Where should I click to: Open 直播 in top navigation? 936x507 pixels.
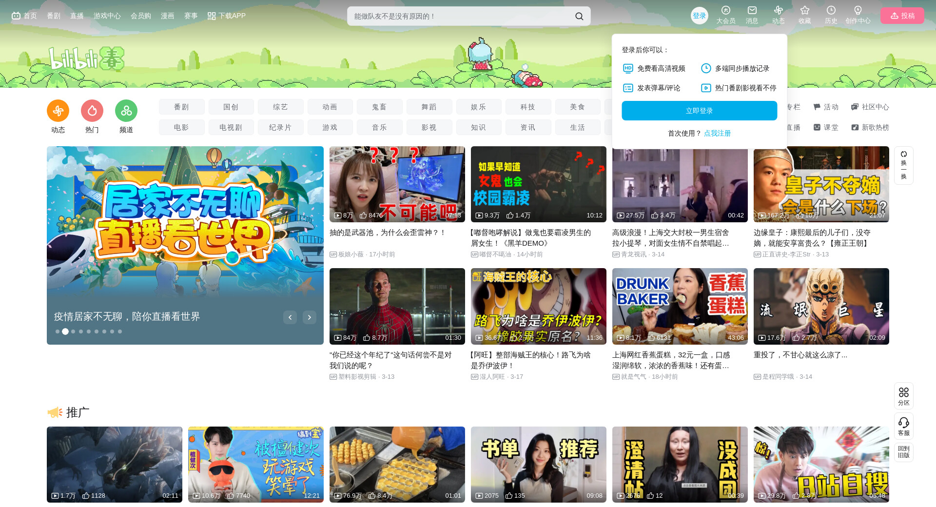coord(77,16)
